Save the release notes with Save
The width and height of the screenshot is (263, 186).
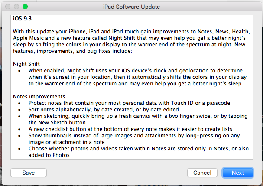point(29,173)
